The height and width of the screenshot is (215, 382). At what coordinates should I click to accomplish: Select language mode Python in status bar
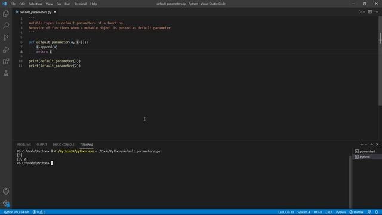coord(341,212)
